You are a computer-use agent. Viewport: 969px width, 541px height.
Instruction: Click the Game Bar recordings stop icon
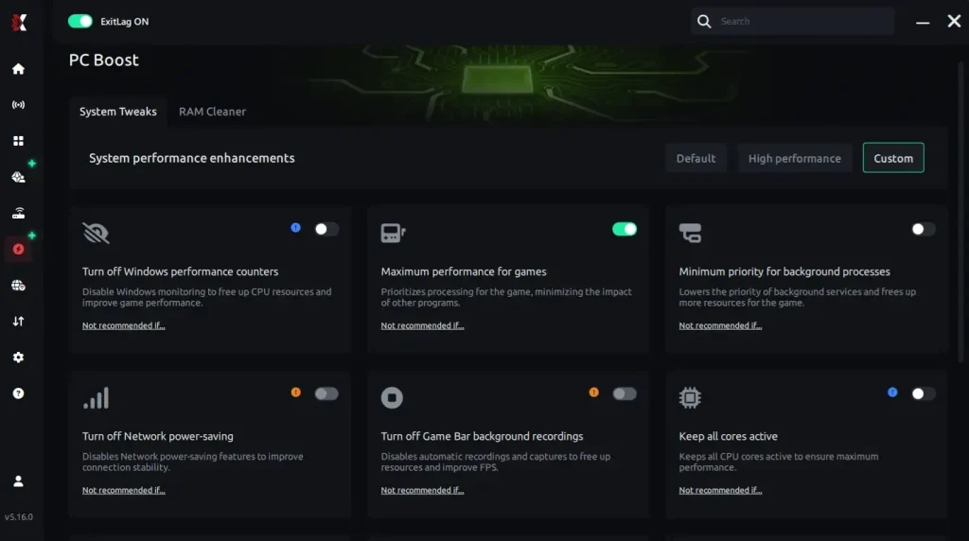pyautogui.click(x=392, y=398)
